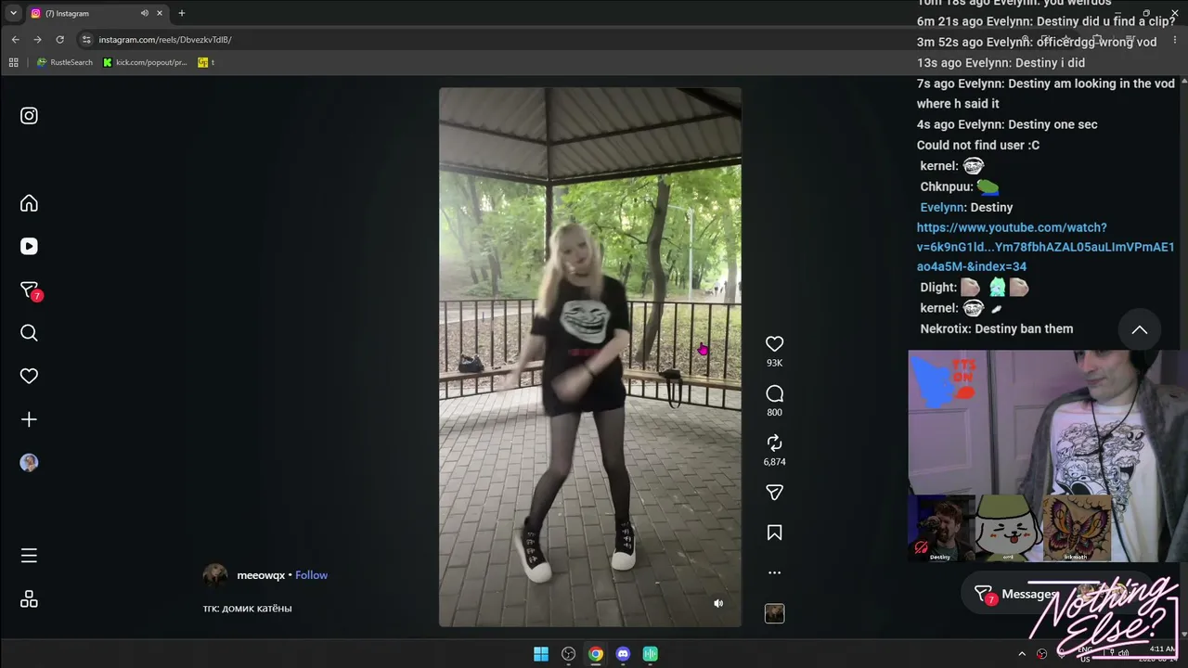This screenshot has height=668, width=1188.
Task: Open Discord from the taskbar
Action: coord(623,654)
